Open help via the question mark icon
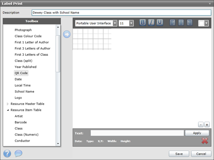Screen dimensions: 214x160 pyautogui.click(x=7, y=154)
